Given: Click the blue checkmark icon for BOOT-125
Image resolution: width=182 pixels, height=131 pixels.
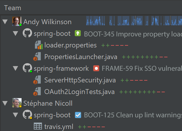Looking at the screenshot, I should point(78,115).
